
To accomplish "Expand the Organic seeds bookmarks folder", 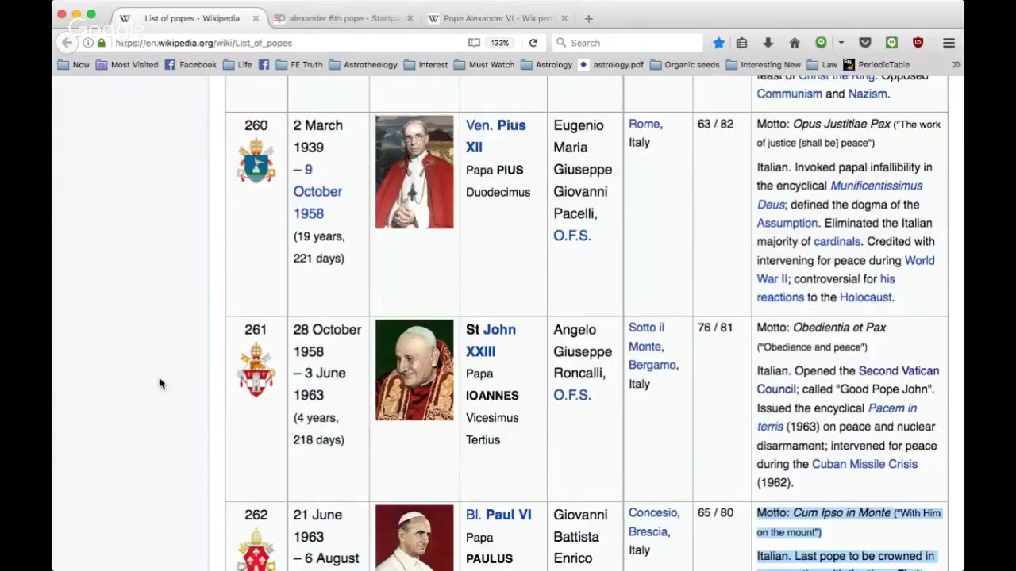I will click(684, 65).
